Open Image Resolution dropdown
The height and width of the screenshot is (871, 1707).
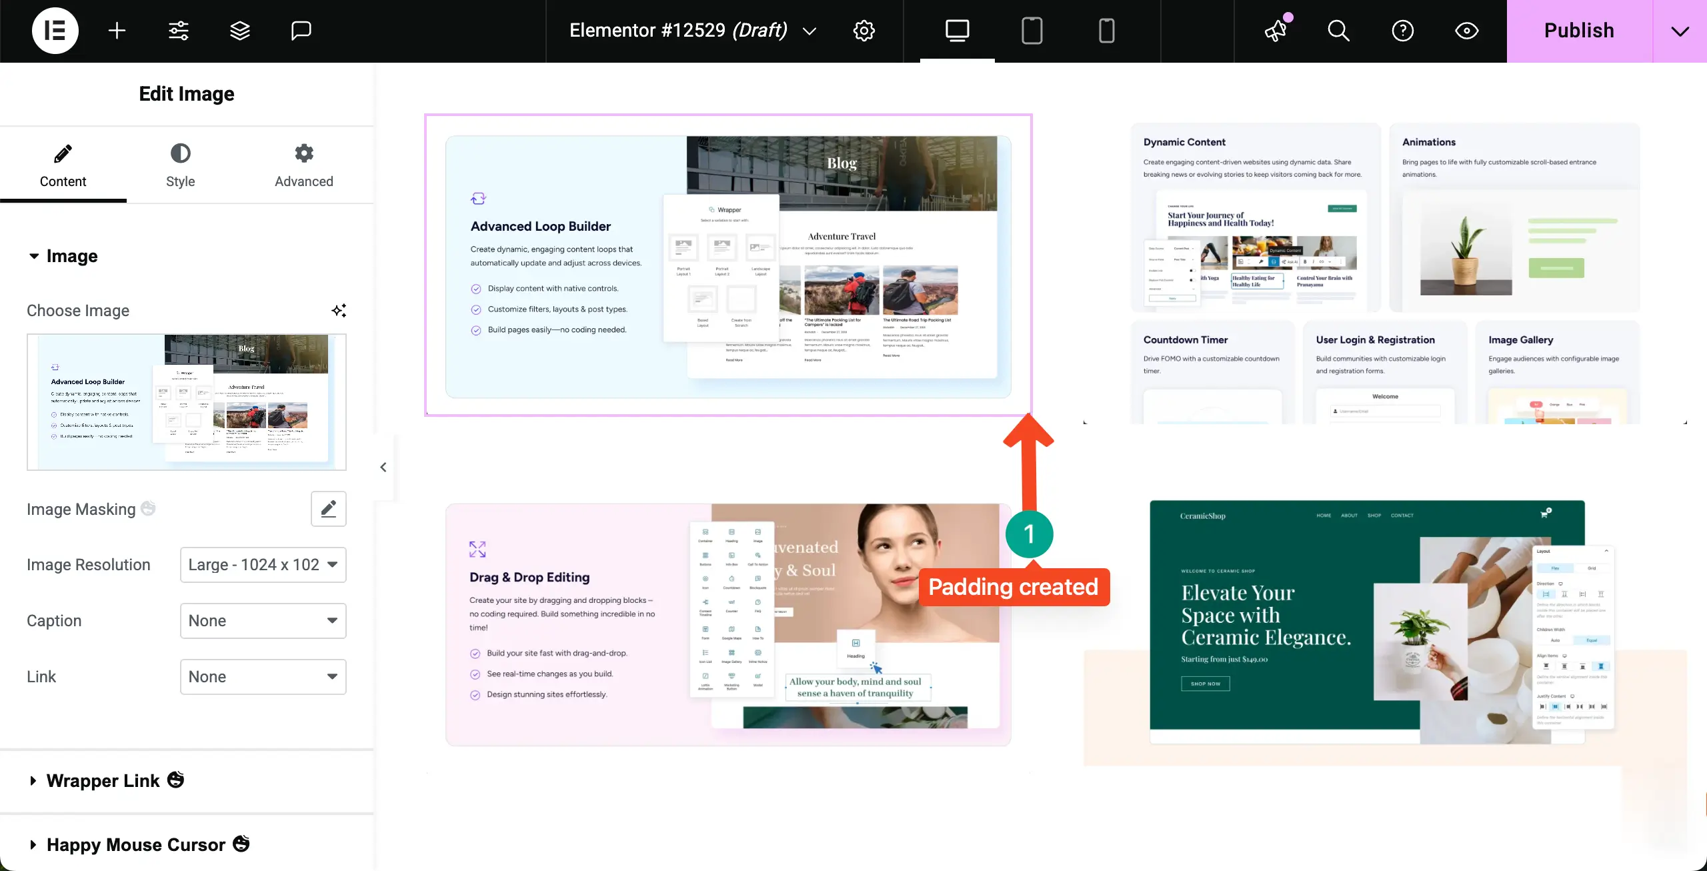click(263, 565)
